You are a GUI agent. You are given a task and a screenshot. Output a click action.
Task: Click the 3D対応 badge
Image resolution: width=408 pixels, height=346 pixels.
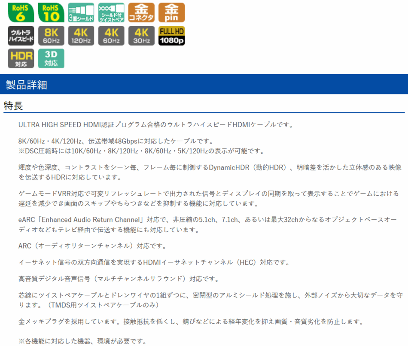coord(51,59)
